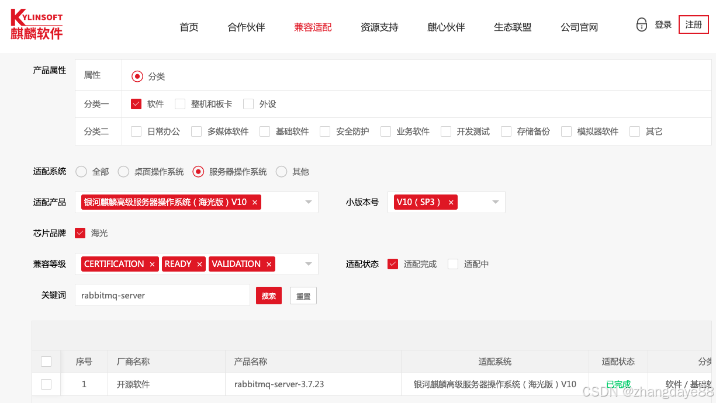Check the 适配中 status checkbox
This screenshot has height=403, width=716.
[453, 264]
